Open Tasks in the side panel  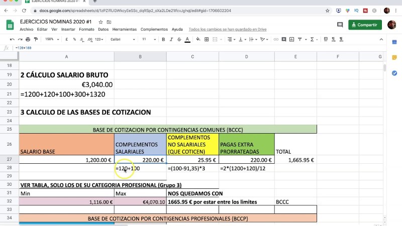click(394, 73)
